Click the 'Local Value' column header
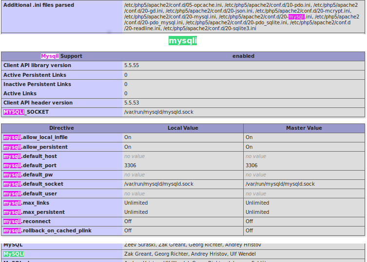Viewport: 367px width, 262px height. (x=183, y=128)
